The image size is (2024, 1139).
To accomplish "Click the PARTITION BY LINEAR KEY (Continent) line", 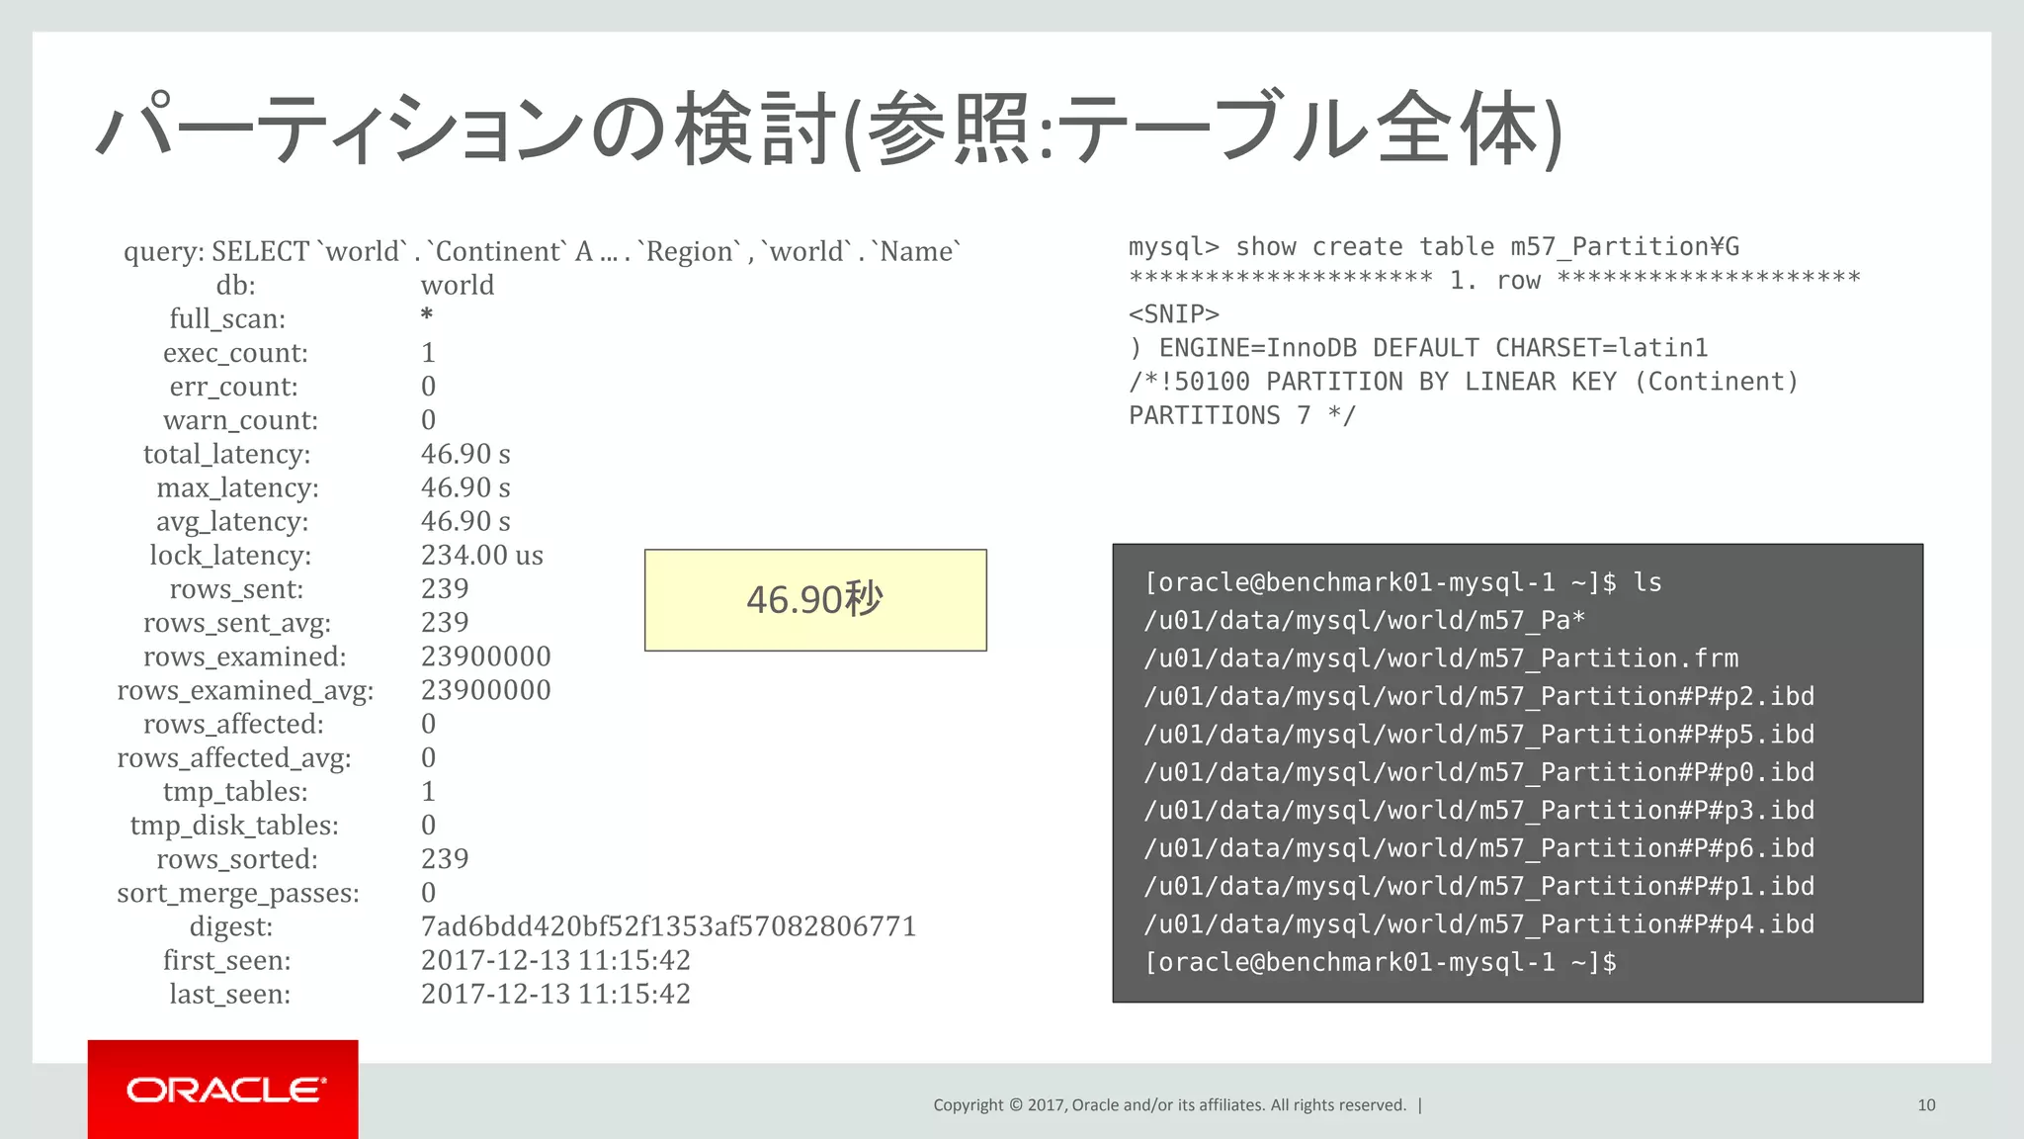I will [1464, 382].
